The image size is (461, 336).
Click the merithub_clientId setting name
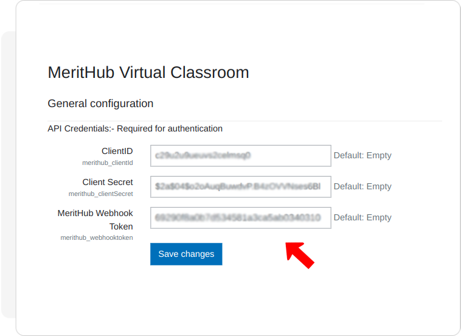[x=108, y=163]
